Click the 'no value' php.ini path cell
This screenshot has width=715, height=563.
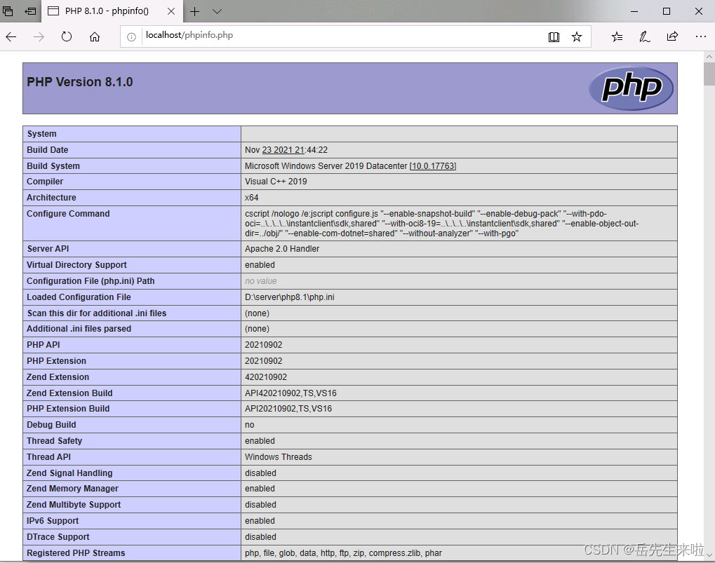tap(459, 281)
